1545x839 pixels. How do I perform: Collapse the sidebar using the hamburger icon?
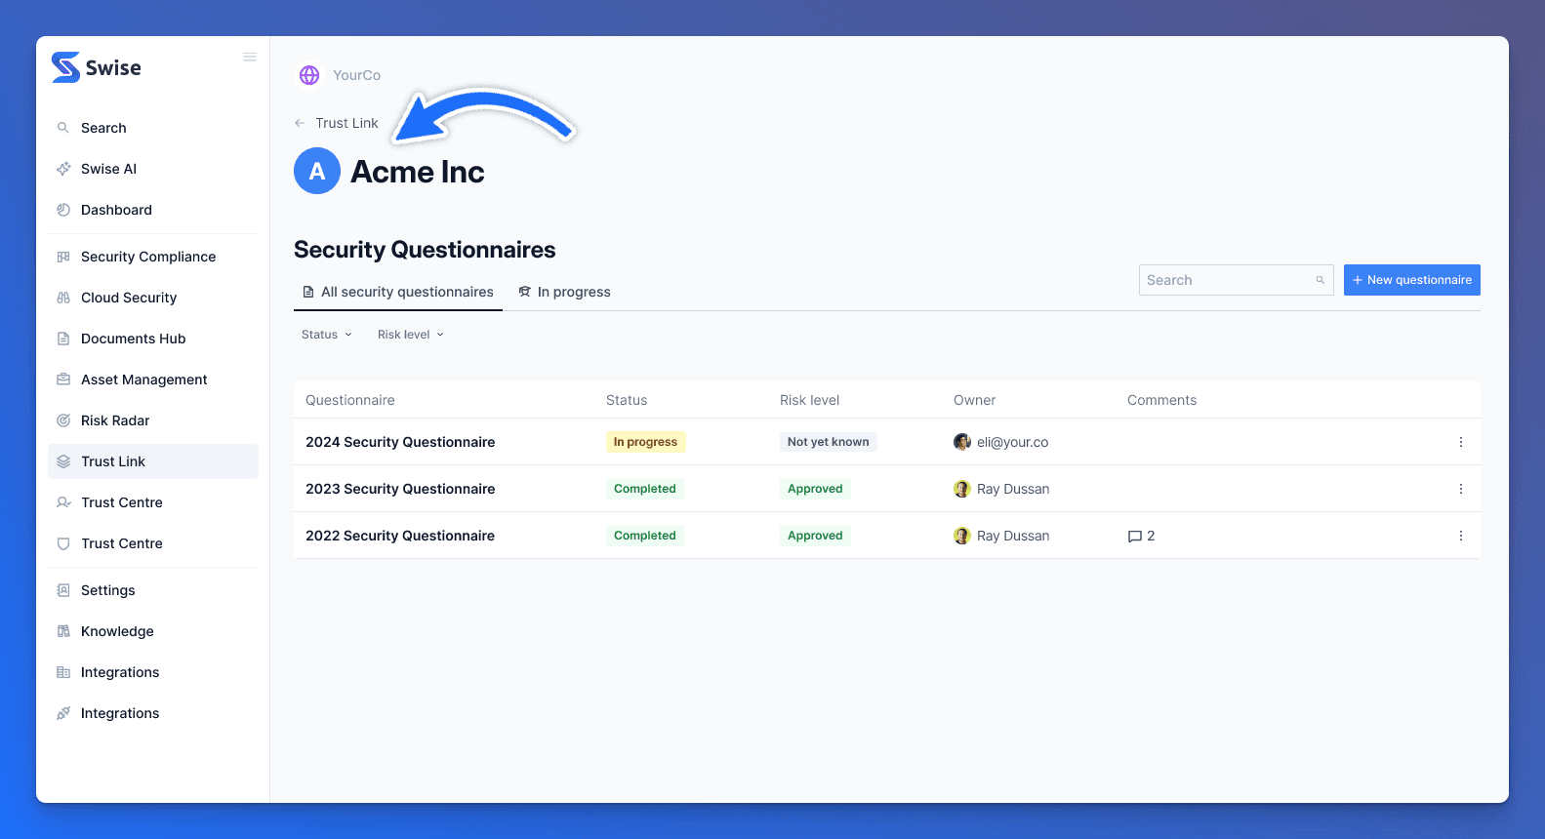coord(250,58)
